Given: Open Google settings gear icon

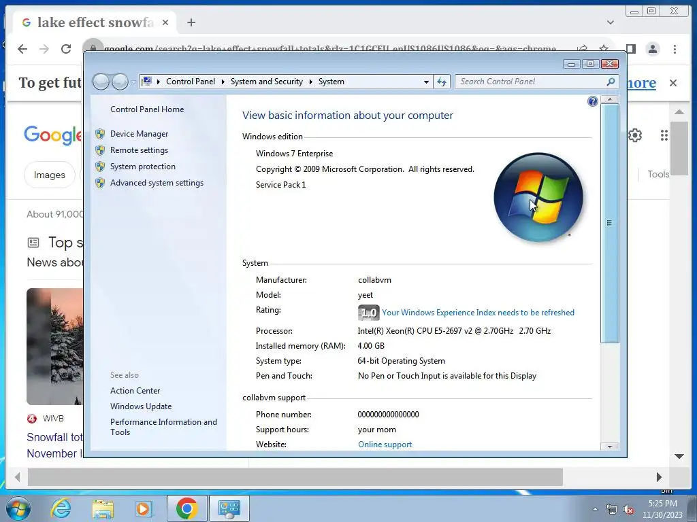Looking at the screenshot, I should click(x=635, y=135).
